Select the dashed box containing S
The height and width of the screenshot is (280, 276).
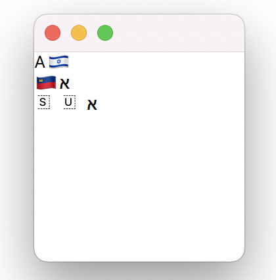pyautogui.click(x=44, y=102)
